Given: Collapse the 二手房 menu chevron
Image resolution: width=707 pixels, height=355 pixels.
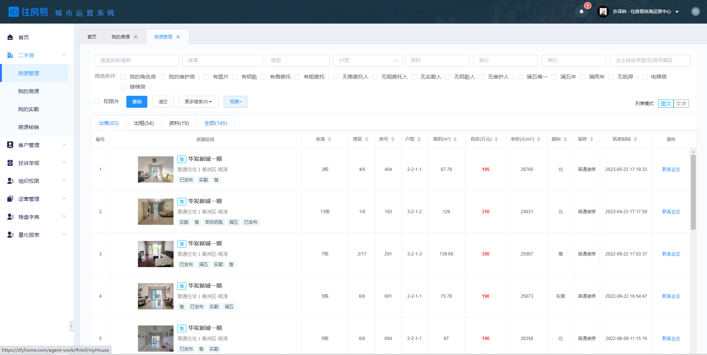Looking at the screenshot, I should (x=64, y=55).
